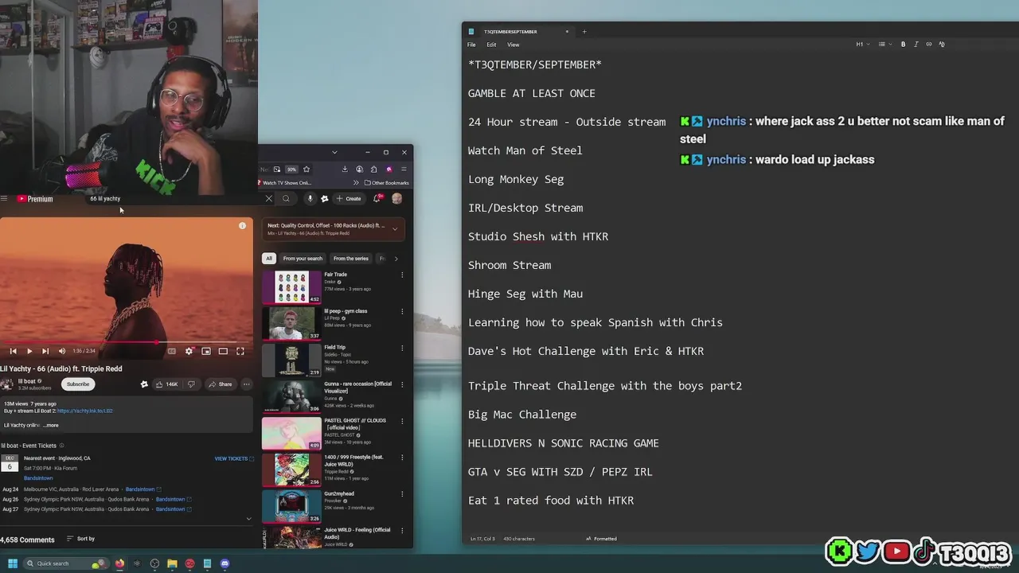Open YouTube hamburger guide menu
This screenshot has height=573, width=1019.
[4, 199]
